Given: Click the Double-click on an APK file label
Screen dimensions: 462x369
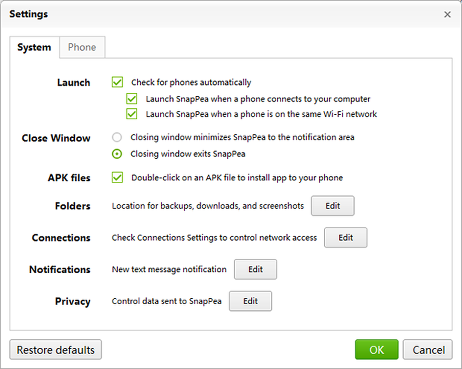Looking at the screenshot, I should [237, 178].
